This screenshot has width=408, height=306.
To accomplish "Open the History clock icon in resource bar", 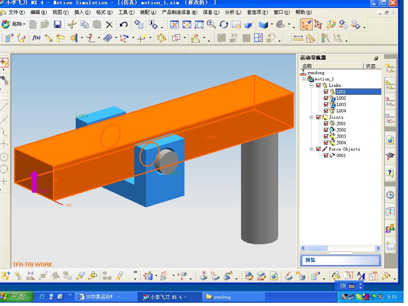I will click(x=390, y=195).
